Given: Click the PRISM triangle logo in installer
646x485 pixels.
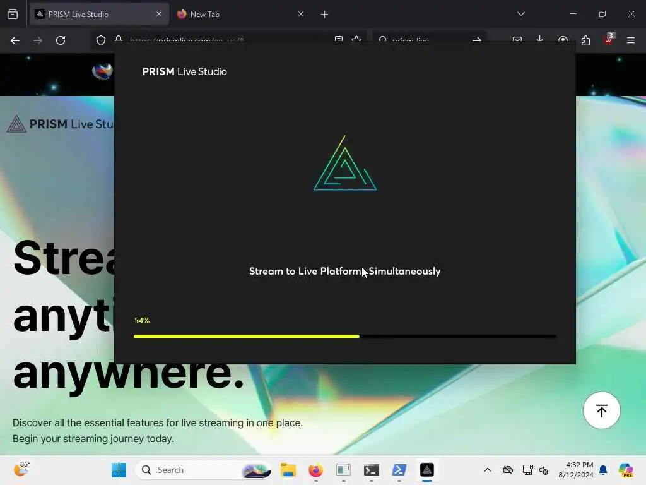Looking at the screenshot, I should point(345,164).
